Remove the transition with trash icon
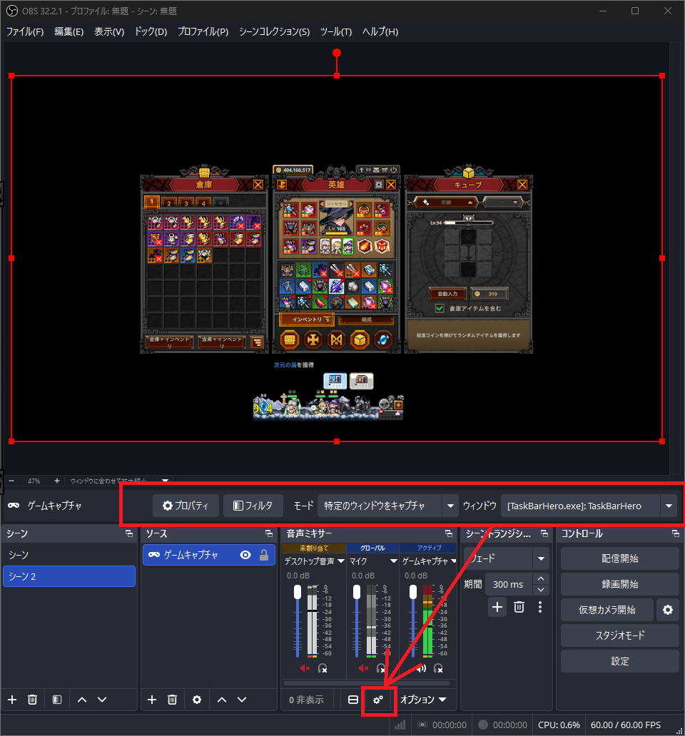Screen dimensions: 685x736 click(x=519, y=608)
